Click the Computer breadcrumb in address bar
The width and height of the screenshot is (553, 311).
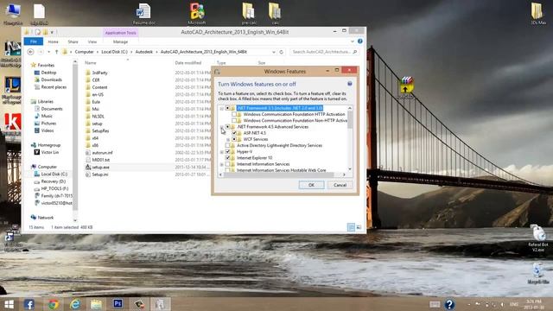pos(85,52)
